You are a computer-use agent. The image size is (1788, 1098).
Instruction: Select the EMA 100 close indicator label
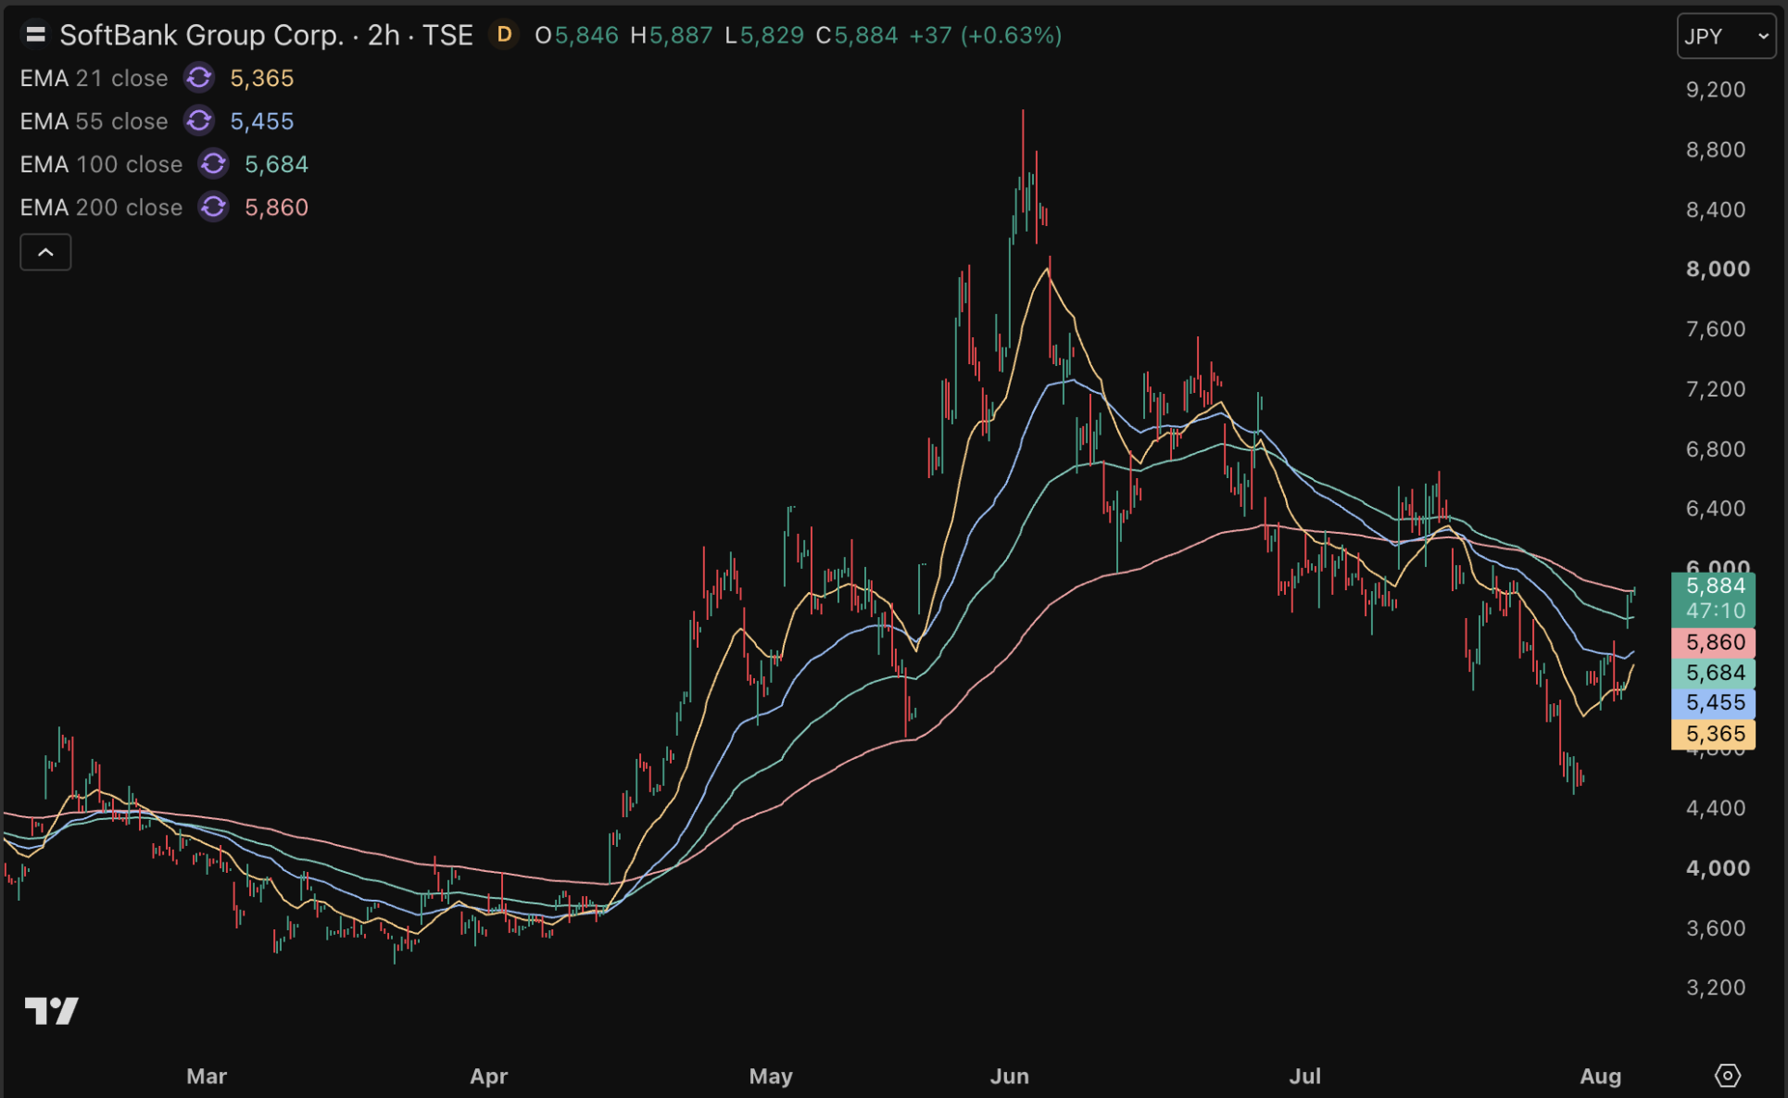[101, 164]
